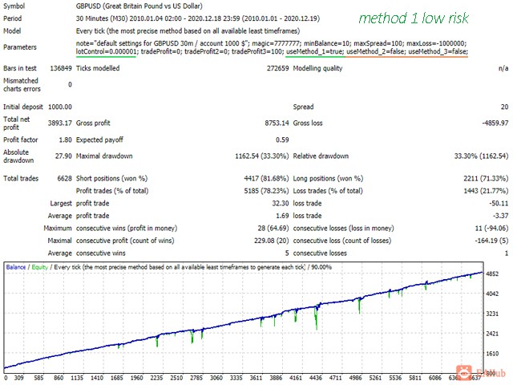Viewport: 513px width, 385px height.
Task: Click the 1610 label on chart's vertical axis
Action: coord(492,354)
